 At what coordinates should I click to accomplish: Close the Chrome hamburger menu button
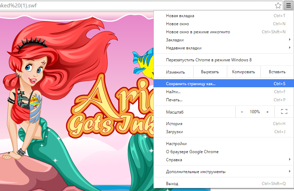pyautogui.click(x=288, y=6)
